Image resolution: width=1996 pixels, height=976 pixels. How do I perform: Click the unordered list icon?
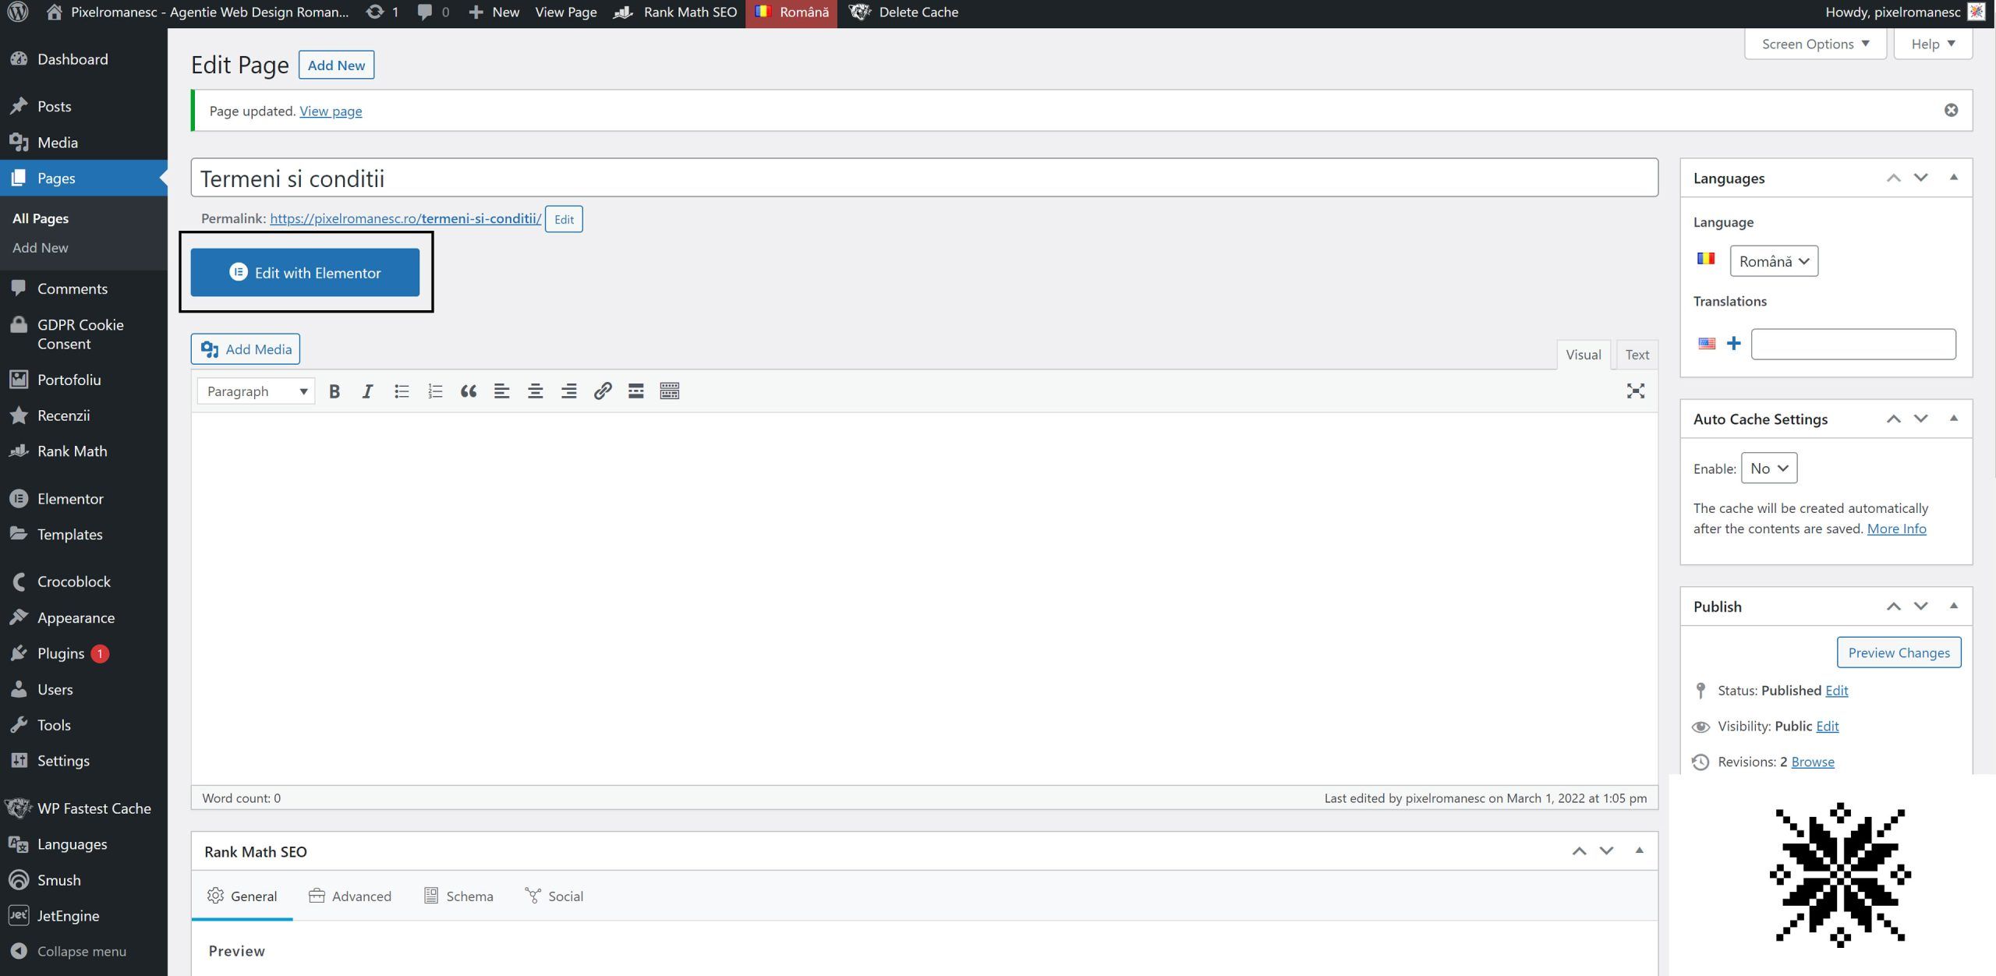click(401, 391)
